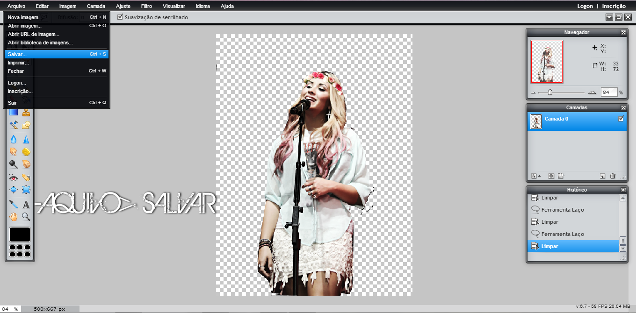Open the black foreground color swatch
This screenshot has height=313, width=636.
tap(20, 234)
